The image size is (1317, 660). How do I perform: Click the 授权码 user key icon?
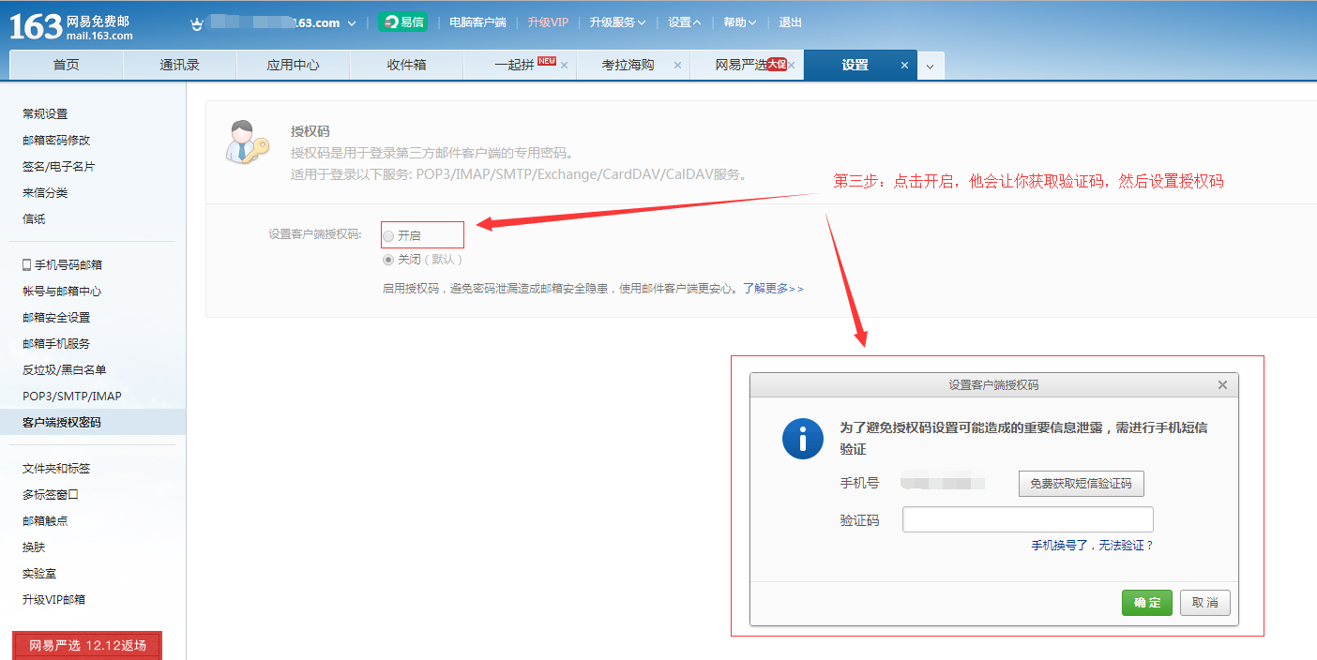247,142
